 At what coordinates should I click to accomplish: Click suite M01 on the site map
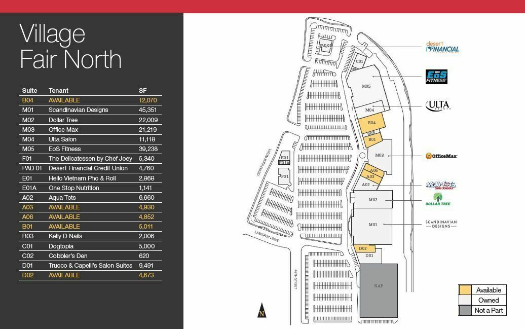[373, 225]
